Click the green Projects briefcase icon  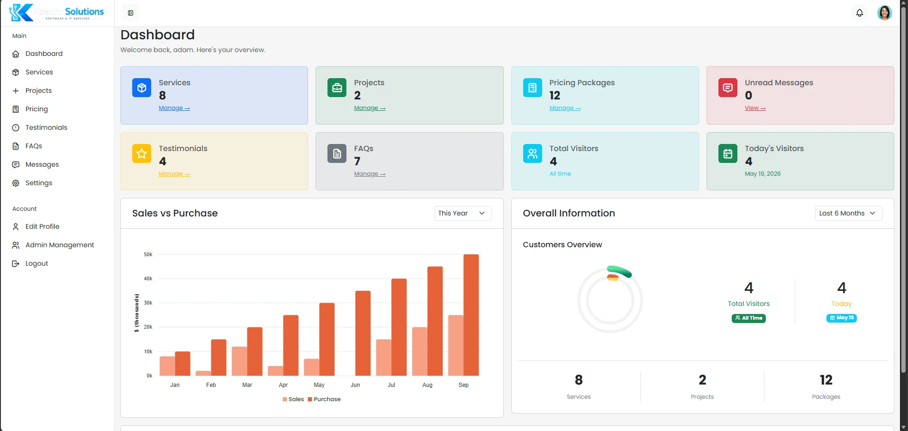pyautogui.click(x=337, y=88)
